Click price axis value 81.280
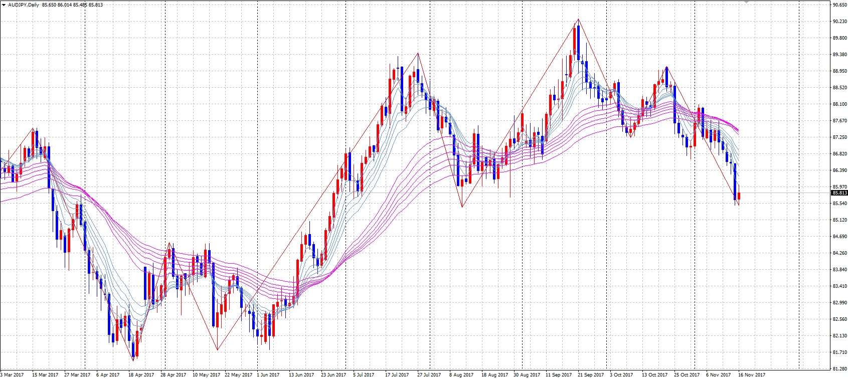The height and width of the screenshot is (379, 848). (840, 369)
